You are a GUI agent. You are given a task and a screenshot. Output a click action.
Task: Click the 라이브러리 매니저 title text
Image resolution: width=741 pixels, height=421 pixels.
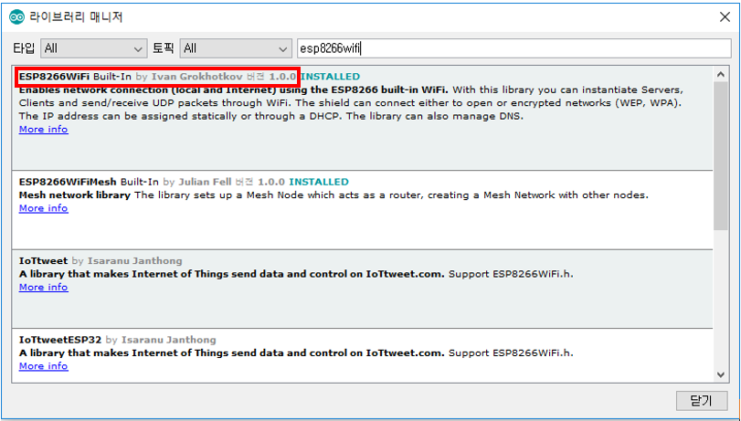click(76, 18)
